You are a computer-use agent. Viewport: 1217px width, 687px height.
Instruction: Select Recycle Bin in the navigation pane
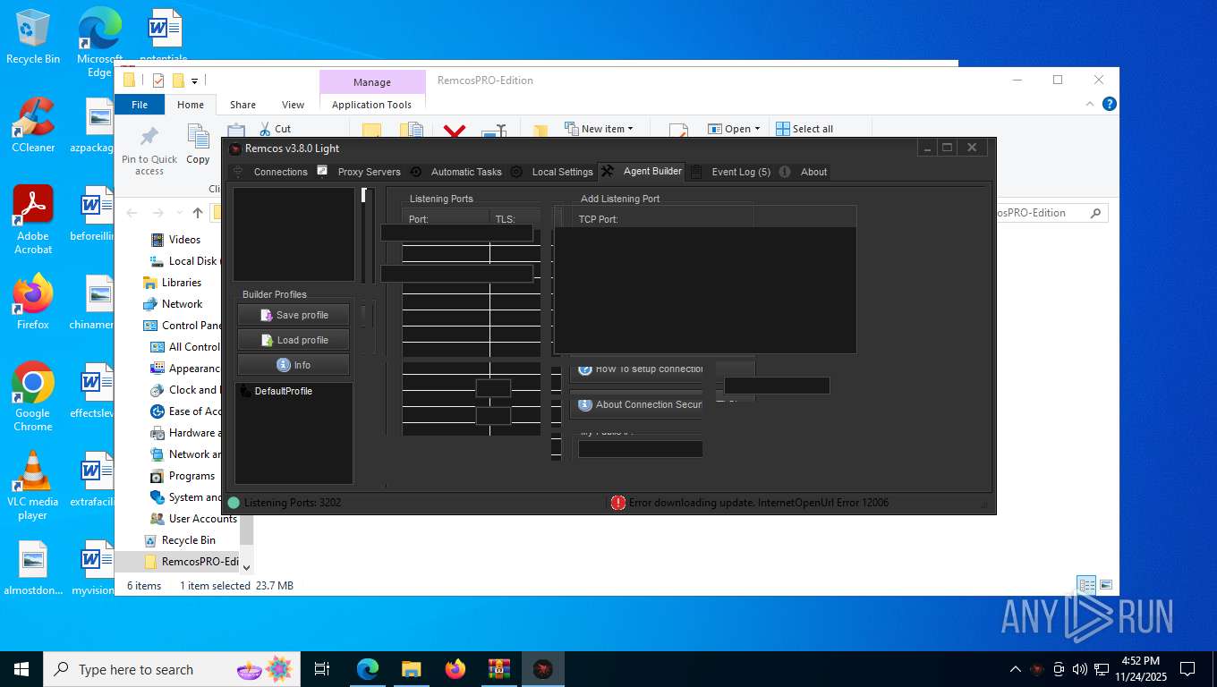[x=188, y=539]
